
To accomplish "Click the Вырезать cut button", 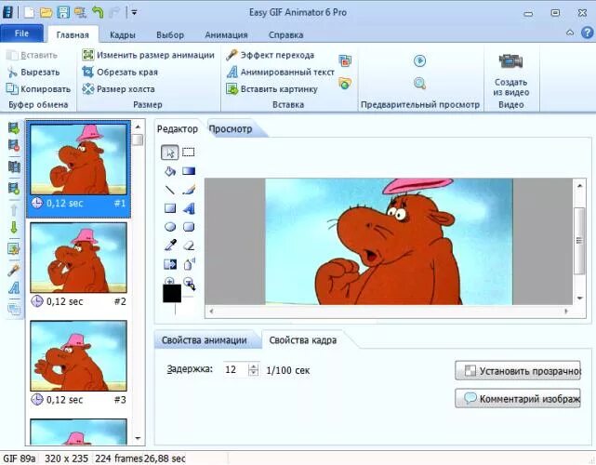I will pyautogui.click(x=33, y=72).
